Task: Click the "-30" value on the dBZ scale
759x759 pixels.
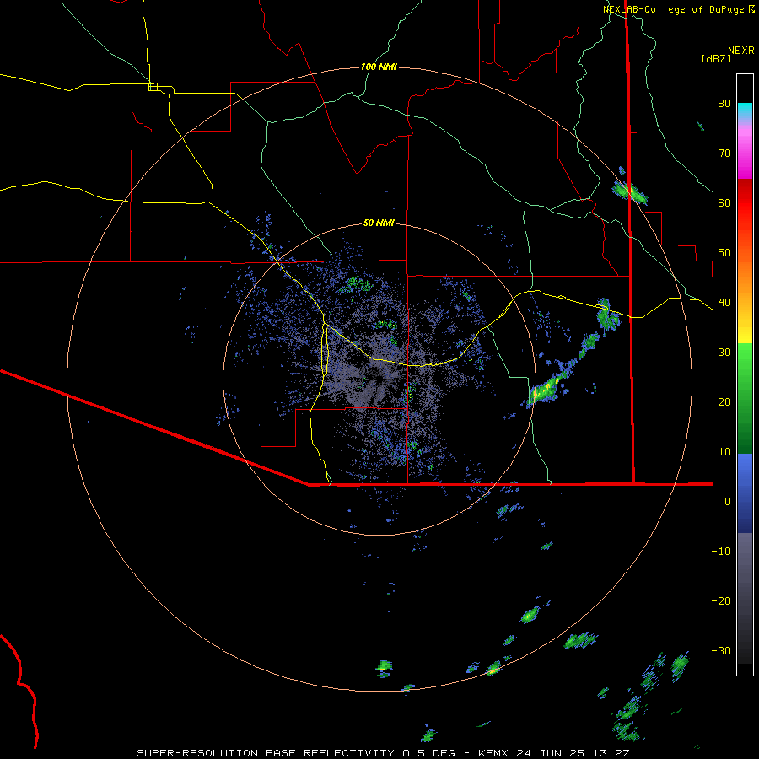Action: 721,651
